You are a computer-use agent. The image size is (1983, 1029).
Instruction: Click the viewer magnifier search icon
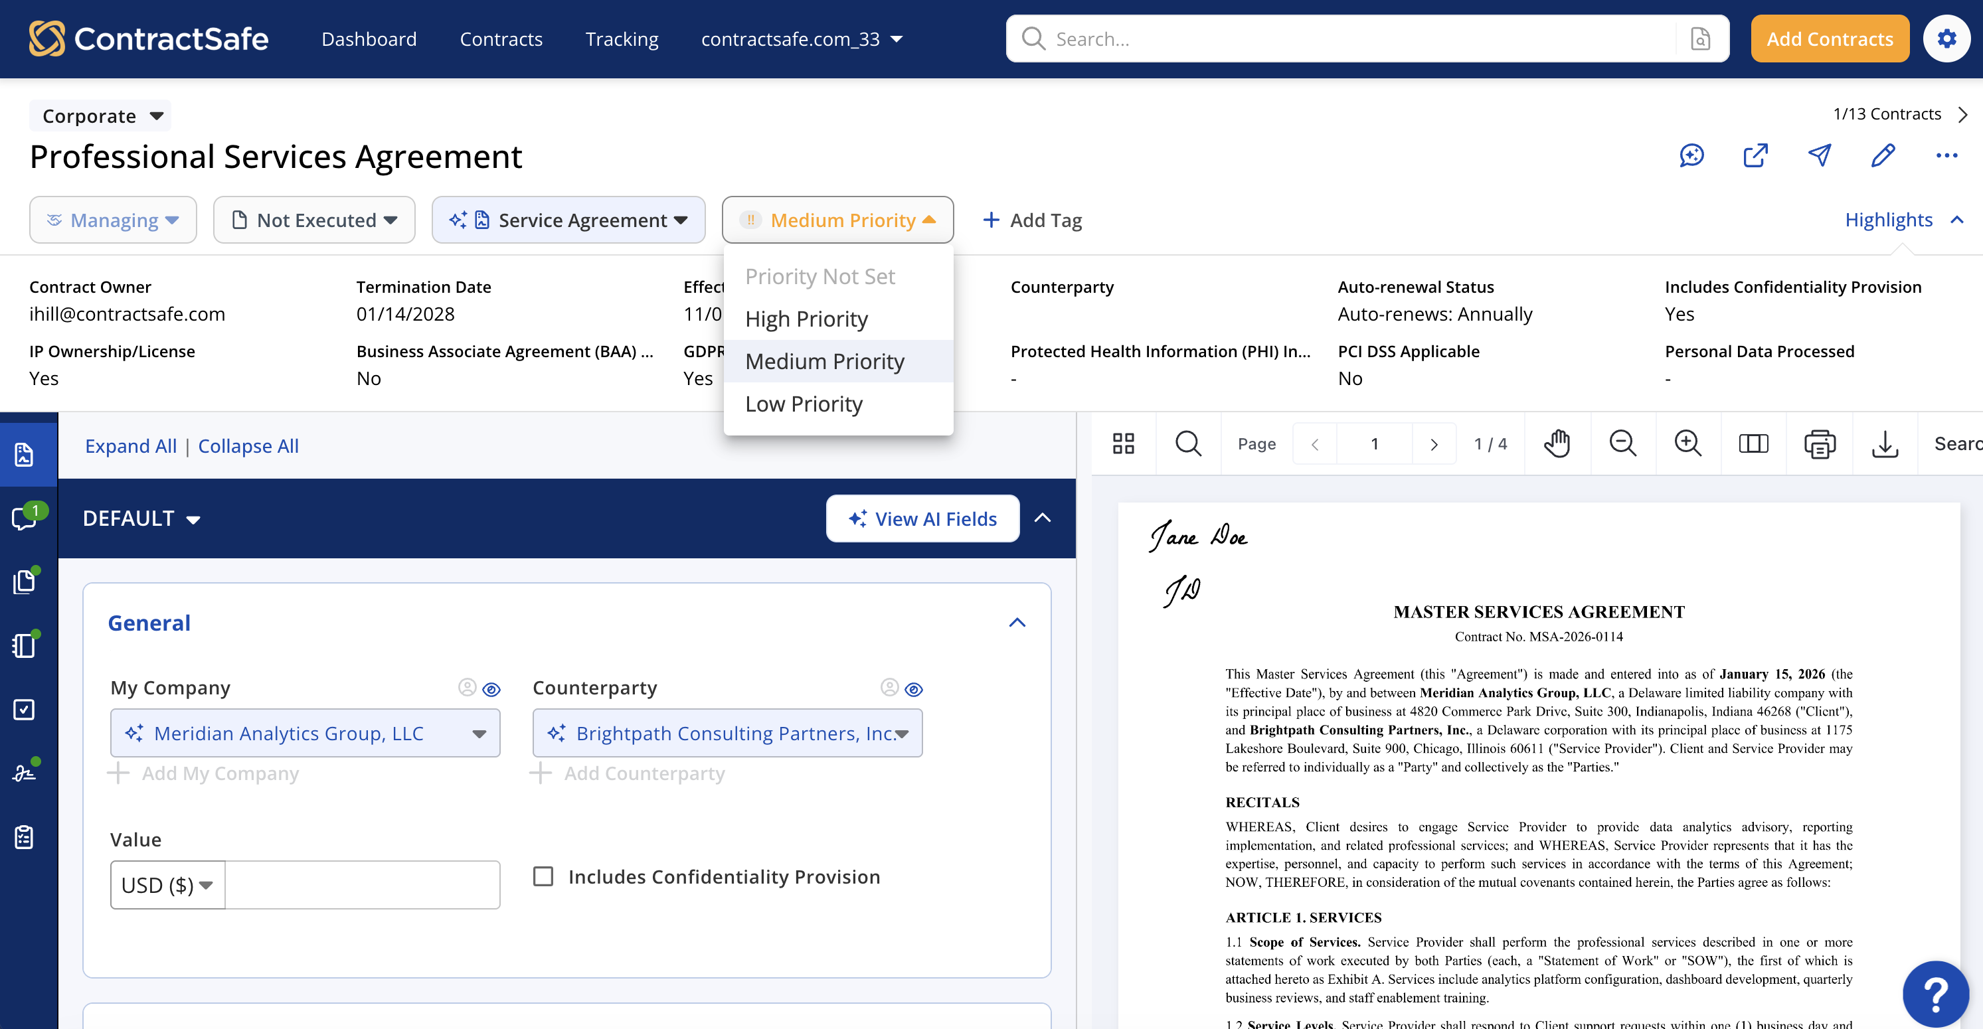tap(1188, 443)
